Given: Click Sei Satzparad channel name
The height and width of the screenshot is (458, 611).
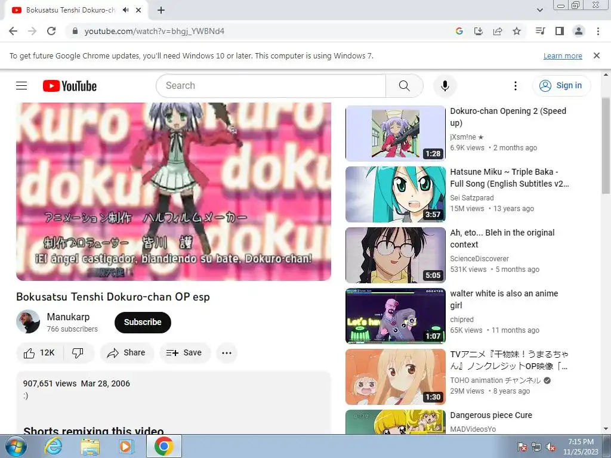Looking at the screenshot, I should pyautogui.click(x=472, y=198).
